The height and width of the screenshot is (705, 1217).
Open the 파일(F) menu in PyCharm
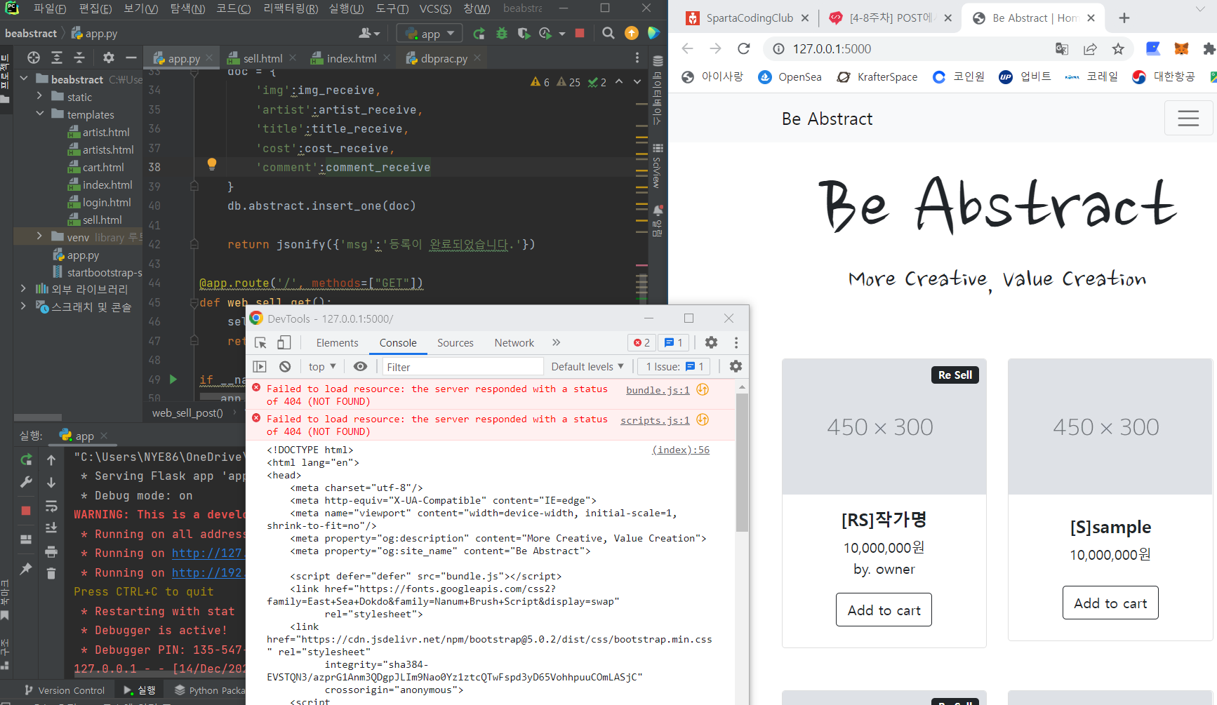49,8
